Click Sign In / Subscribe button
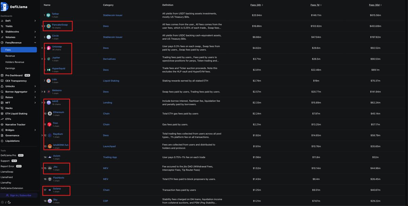Screen dimensions: 408x206 [x=18, y=195]
